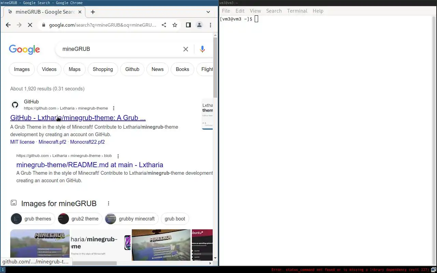Open Chrome profile avatar

pyautogui.click(x=199, y=25)
